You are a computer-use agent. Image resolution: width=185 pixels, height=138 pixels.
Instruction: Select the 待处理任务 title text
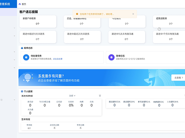[x=36, y=56]
